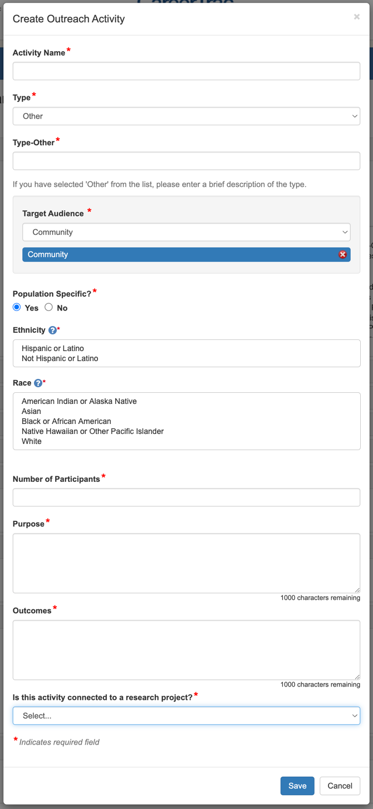
Task: Open the Type dropdown
Action: point(186,116)
